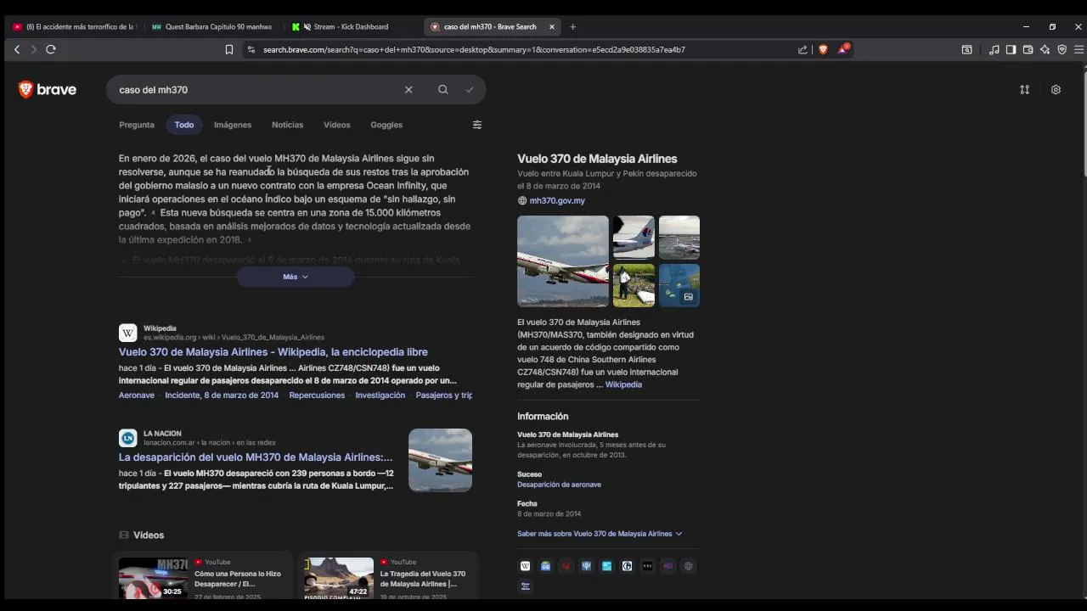Open airplane tail thumbnail in infobox
1087x611 pixels.
click(x=634, y=237)
